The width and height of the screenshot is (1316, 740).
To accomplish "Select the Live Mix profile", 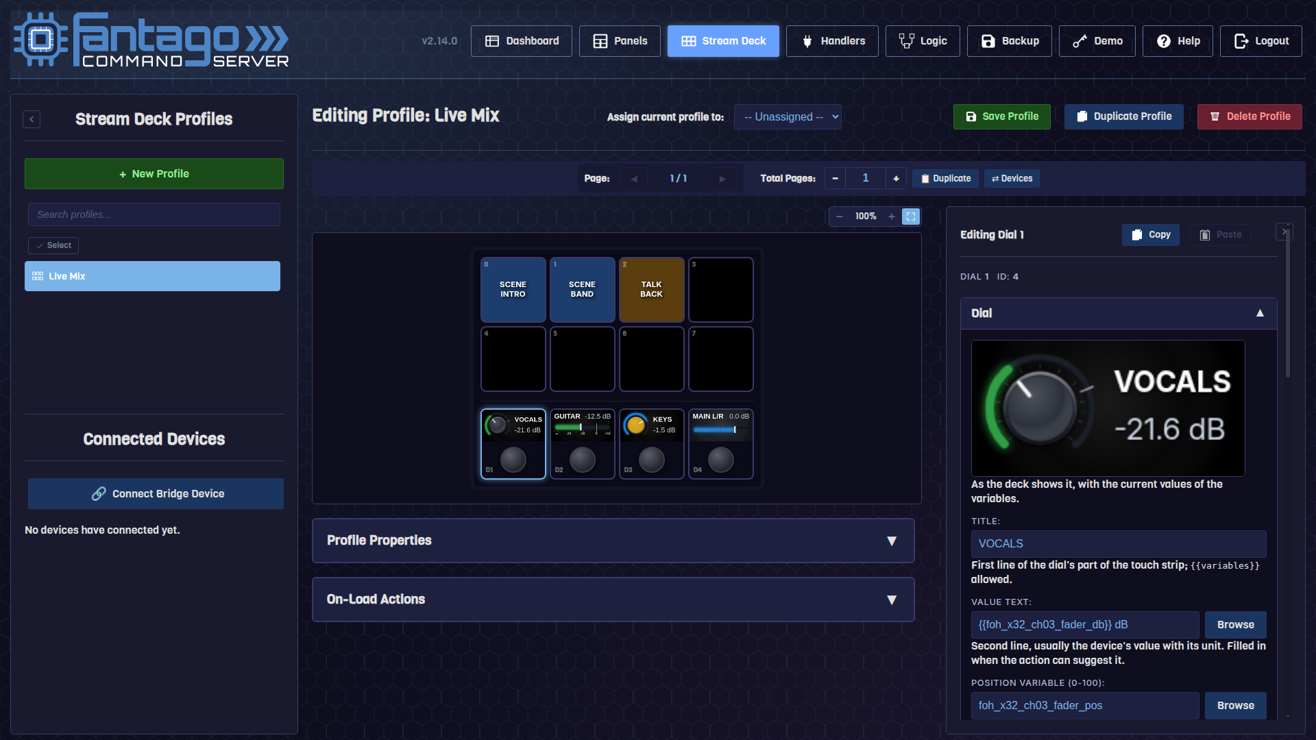I will tap(152, 276).
